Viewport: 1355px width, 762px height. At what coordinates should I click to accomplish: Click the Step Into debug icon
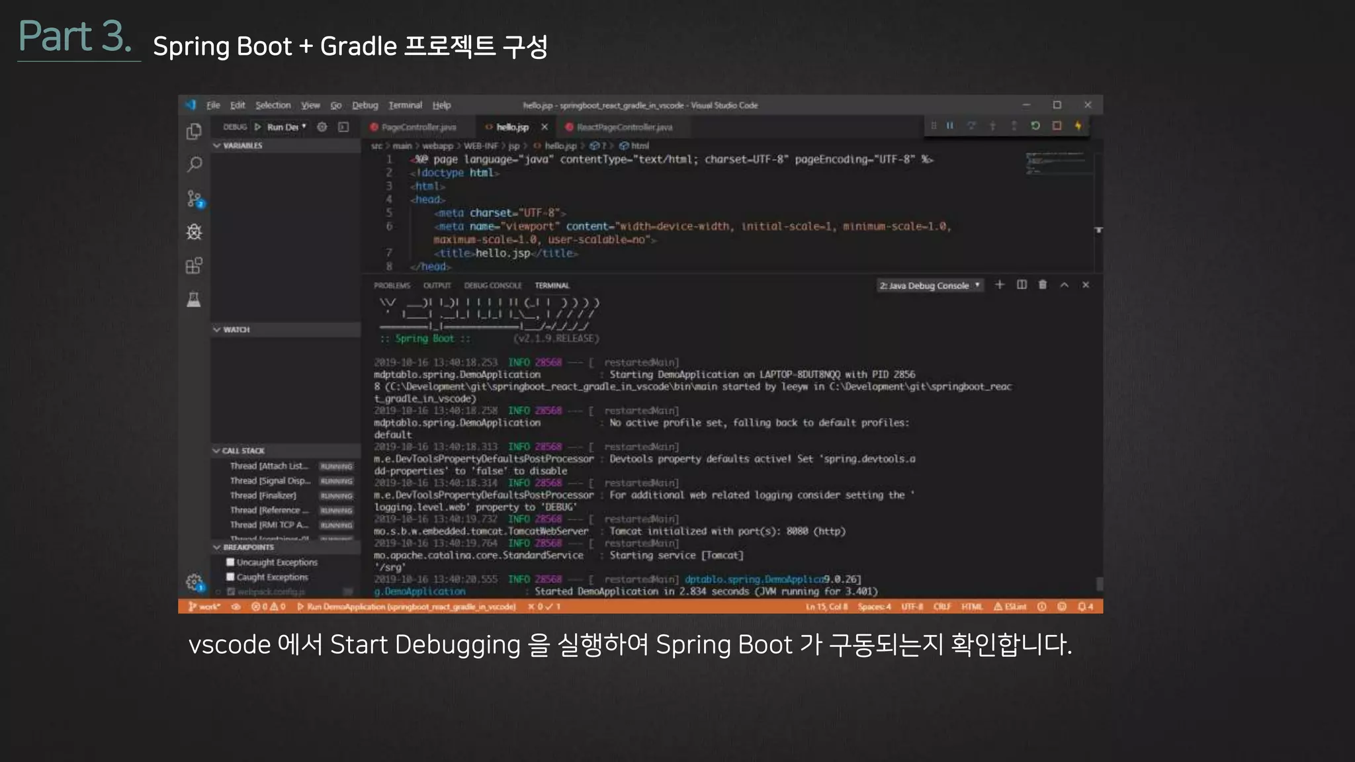click(992, 126)
